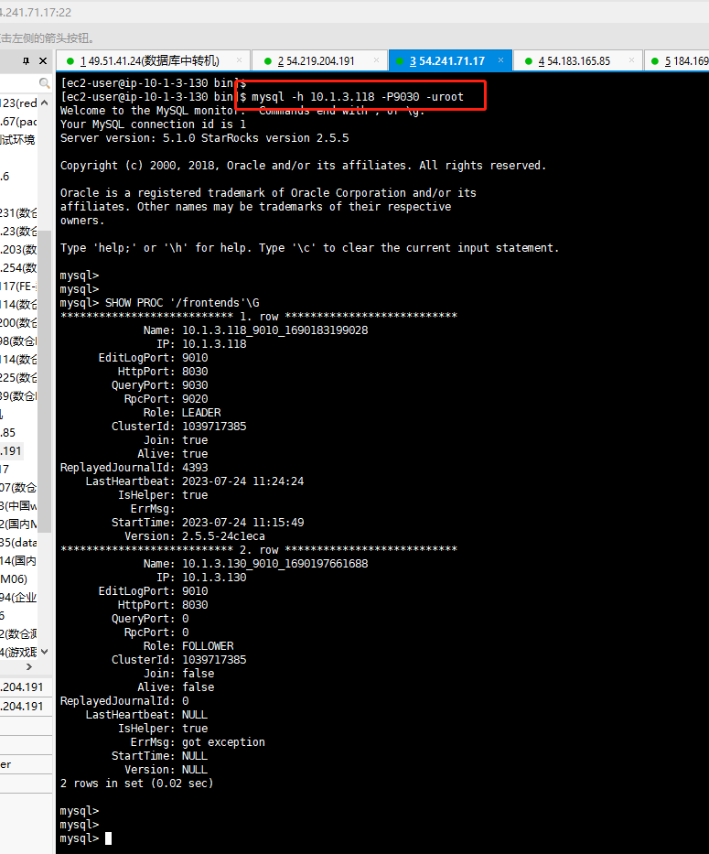Select the 254(数 session entry
This screenshot has width=709, height=854.
pyautogui.click(x=18, y=267)
